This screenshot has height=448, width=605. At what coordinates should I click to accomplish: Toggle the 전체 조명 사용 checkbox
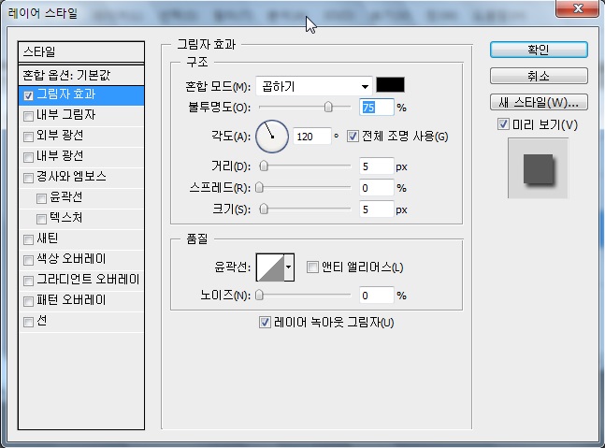(353, 137)
